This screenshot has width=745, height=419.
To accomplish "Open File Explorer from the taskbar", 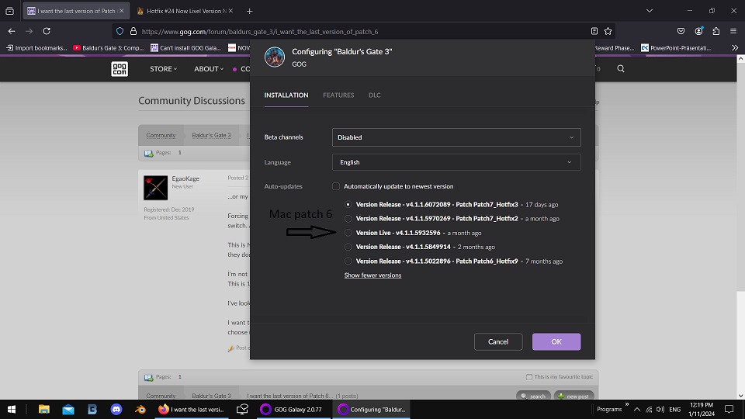I will [x=43, y=409].
